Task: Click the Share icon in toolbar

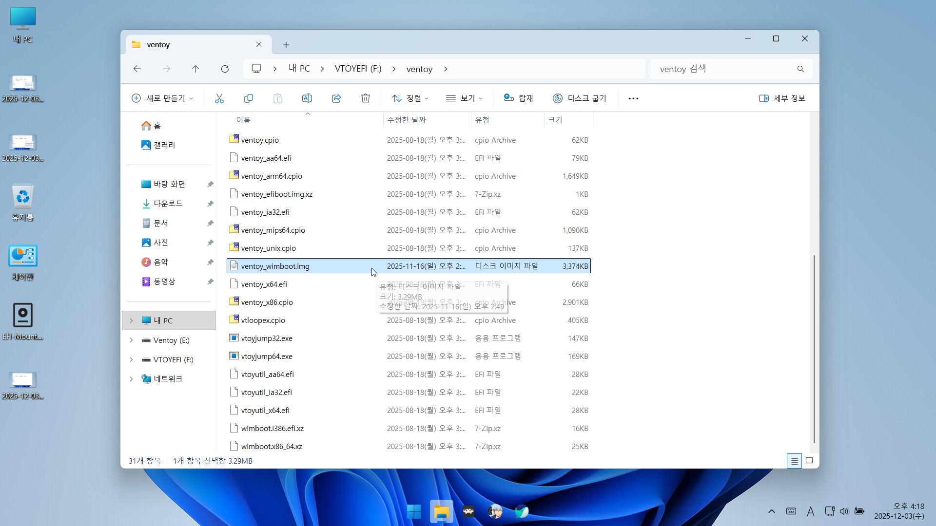Action: click(x=336, y=98)
